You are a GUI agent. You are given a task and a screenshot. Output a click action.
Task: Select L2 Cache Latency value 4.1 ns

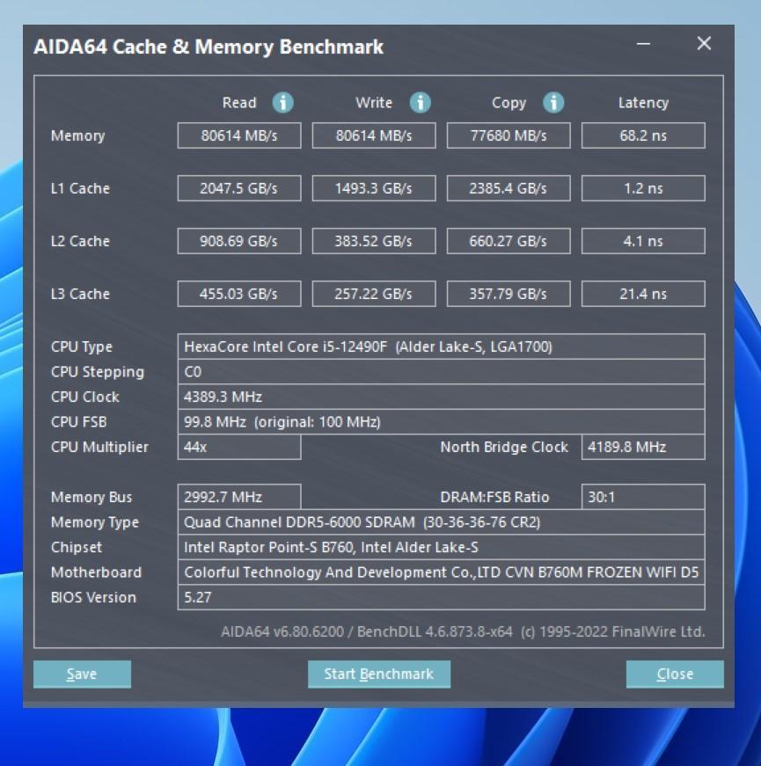click(x=643, y=241)
